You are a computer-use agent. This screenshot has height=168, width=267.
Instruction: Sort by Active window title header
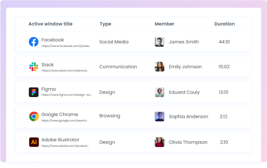50,24
